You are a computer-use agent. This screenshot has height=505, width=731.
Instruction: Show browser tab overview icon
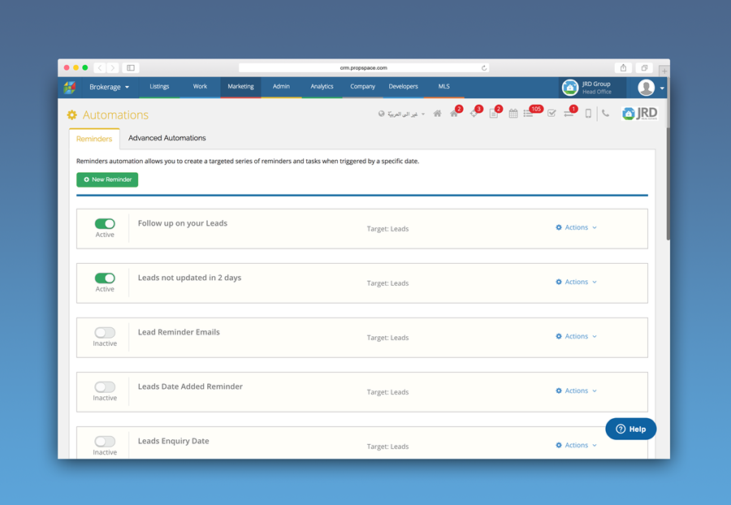(644, 68)
